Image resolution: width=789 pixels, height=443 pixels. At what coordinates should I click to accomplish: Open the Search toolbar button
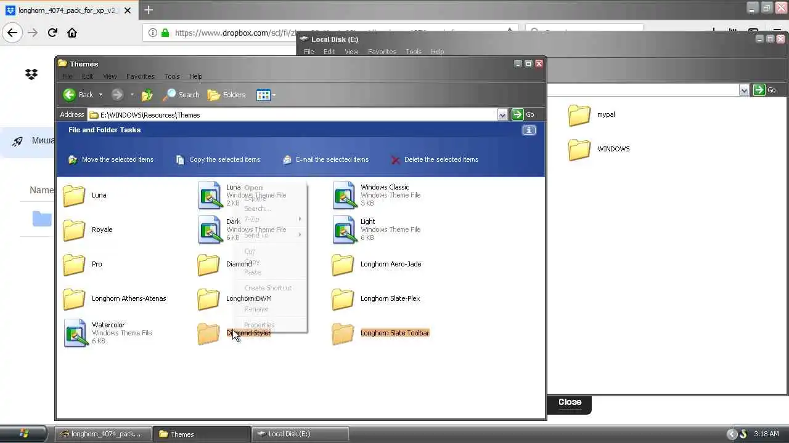click(181, 95)
